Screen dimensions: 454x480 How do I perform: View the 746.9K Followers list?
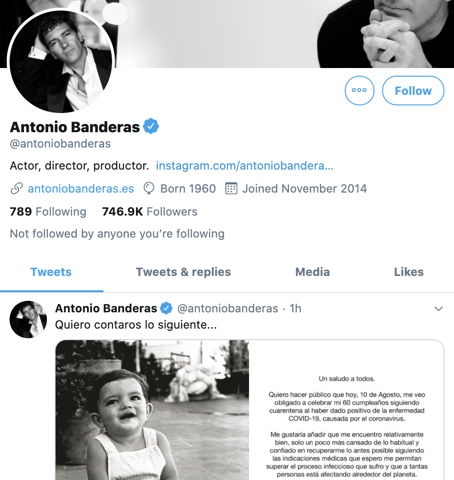(149, 212)
